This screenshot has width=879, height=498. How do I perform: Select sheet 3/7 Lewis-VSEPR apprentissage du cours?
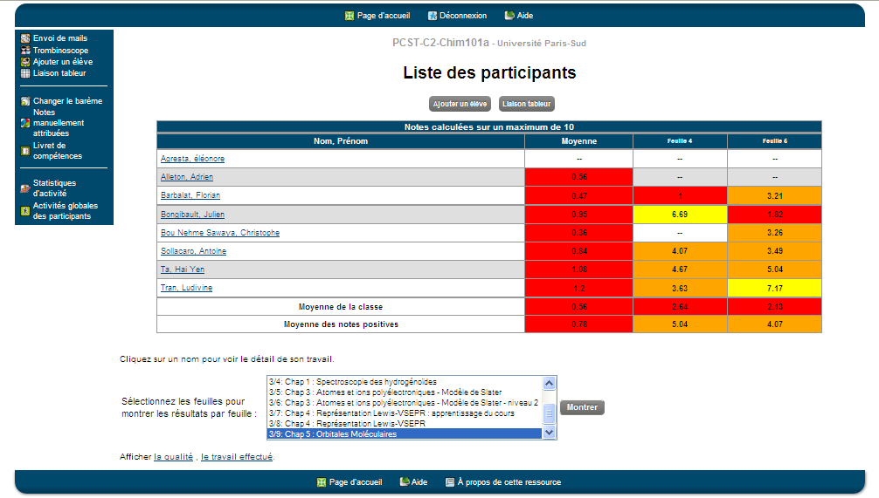(x=405, y=413)
